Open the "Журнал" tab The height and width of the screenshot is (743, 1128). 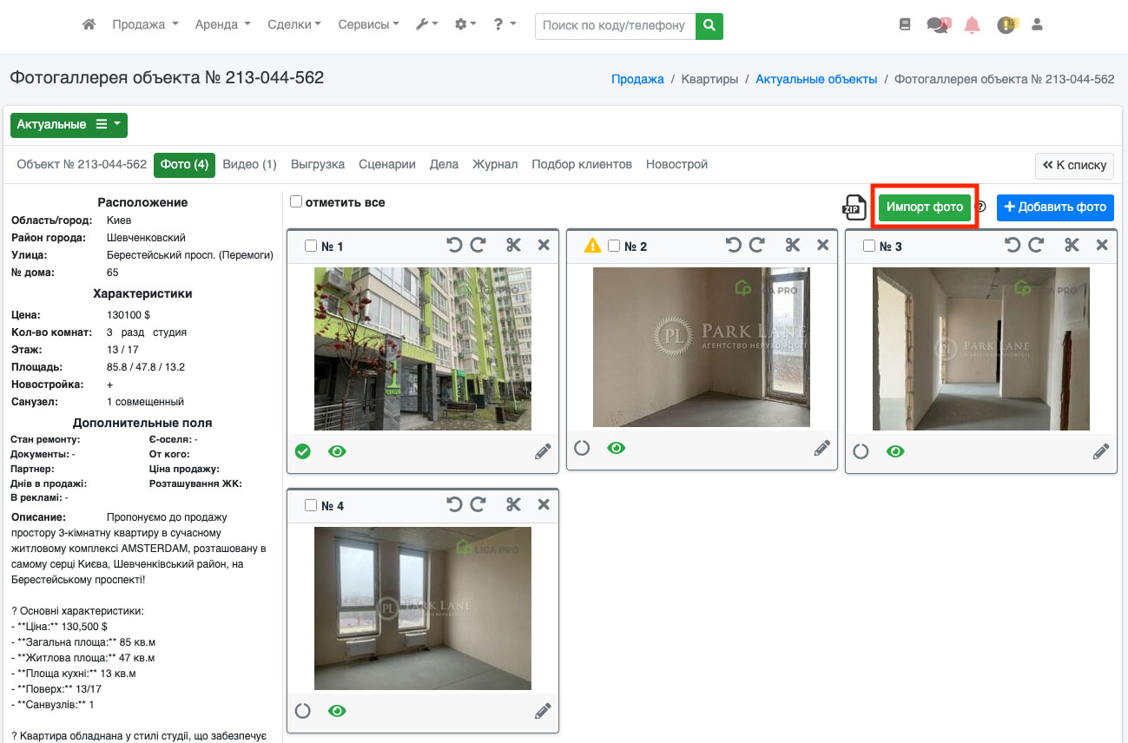[495, 164]
